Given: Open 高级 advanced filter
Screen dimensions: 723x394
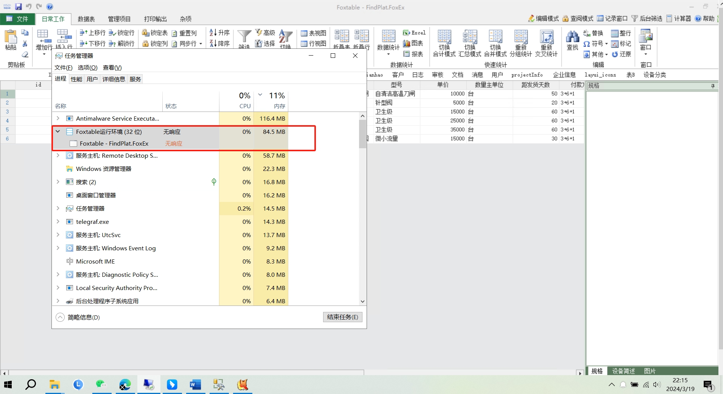Looking at the screenshot, I should (x=265, y=33).
